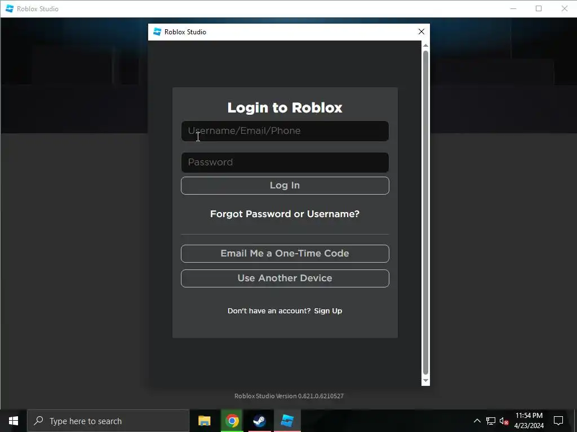The width and height of the screenshot is (577, 432).
Task: Focus the Password field
Action: point(285,163)
